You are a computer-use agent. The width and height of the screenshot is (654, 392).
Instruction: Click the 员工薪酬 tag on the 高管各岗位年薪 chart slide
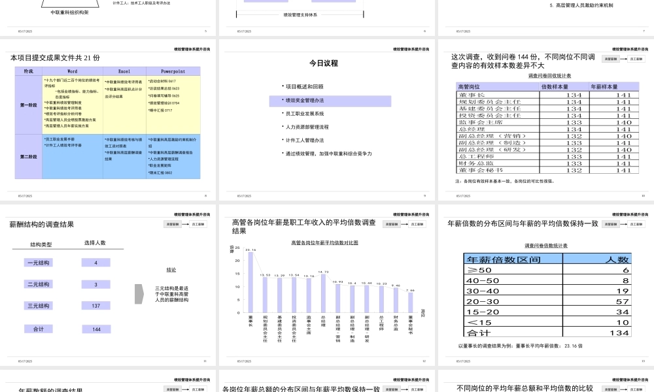417,224
